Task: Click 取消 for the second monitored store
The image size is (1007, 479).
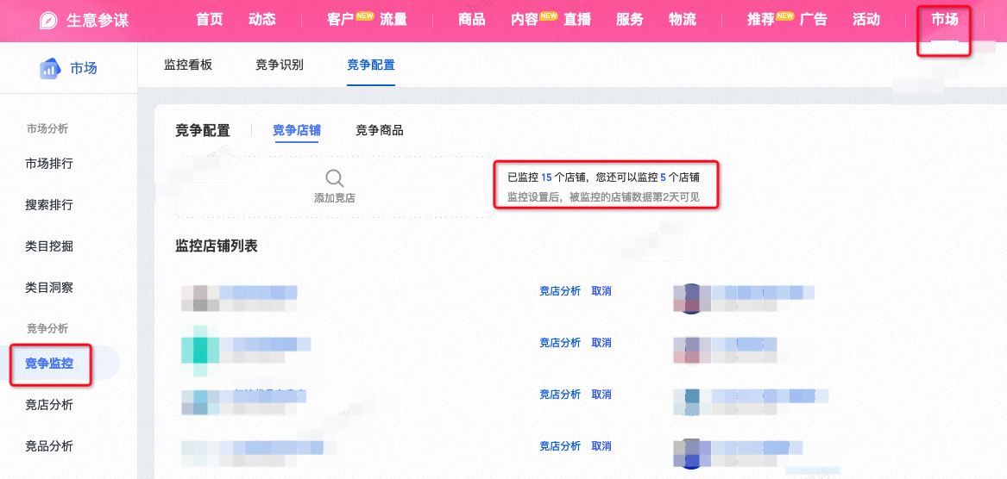Action: (601, 342)
